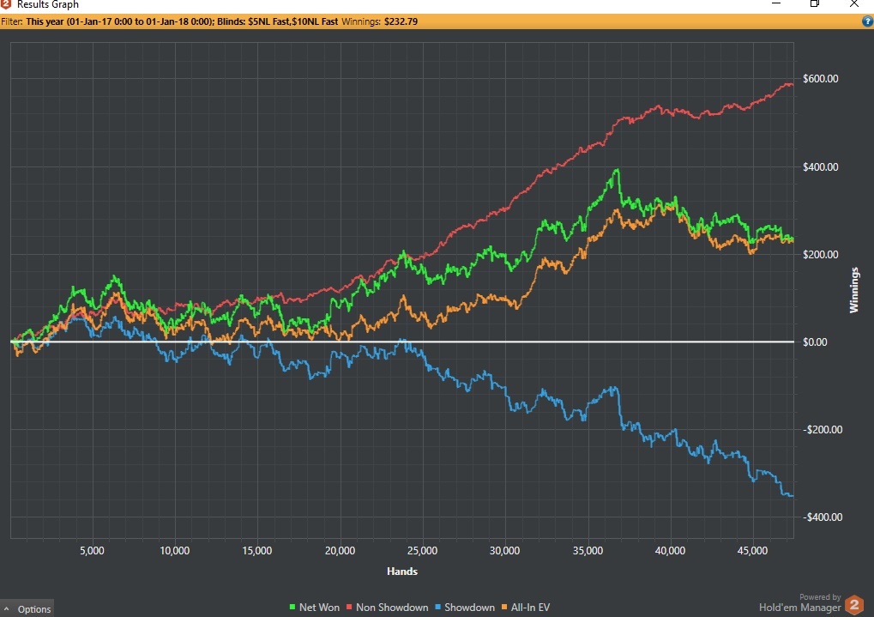Open help via the blue question icon
Screen dimensions: 874x617
click(867, 21)
